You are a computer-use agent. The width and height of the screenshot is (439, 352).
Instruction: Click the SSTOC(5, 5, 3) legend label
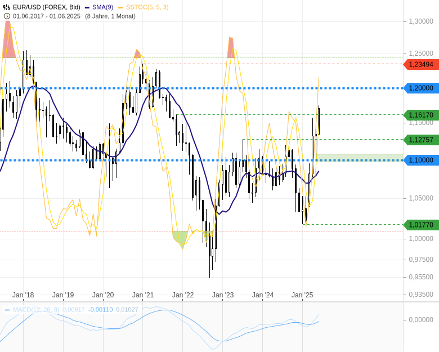coord(147,7)
